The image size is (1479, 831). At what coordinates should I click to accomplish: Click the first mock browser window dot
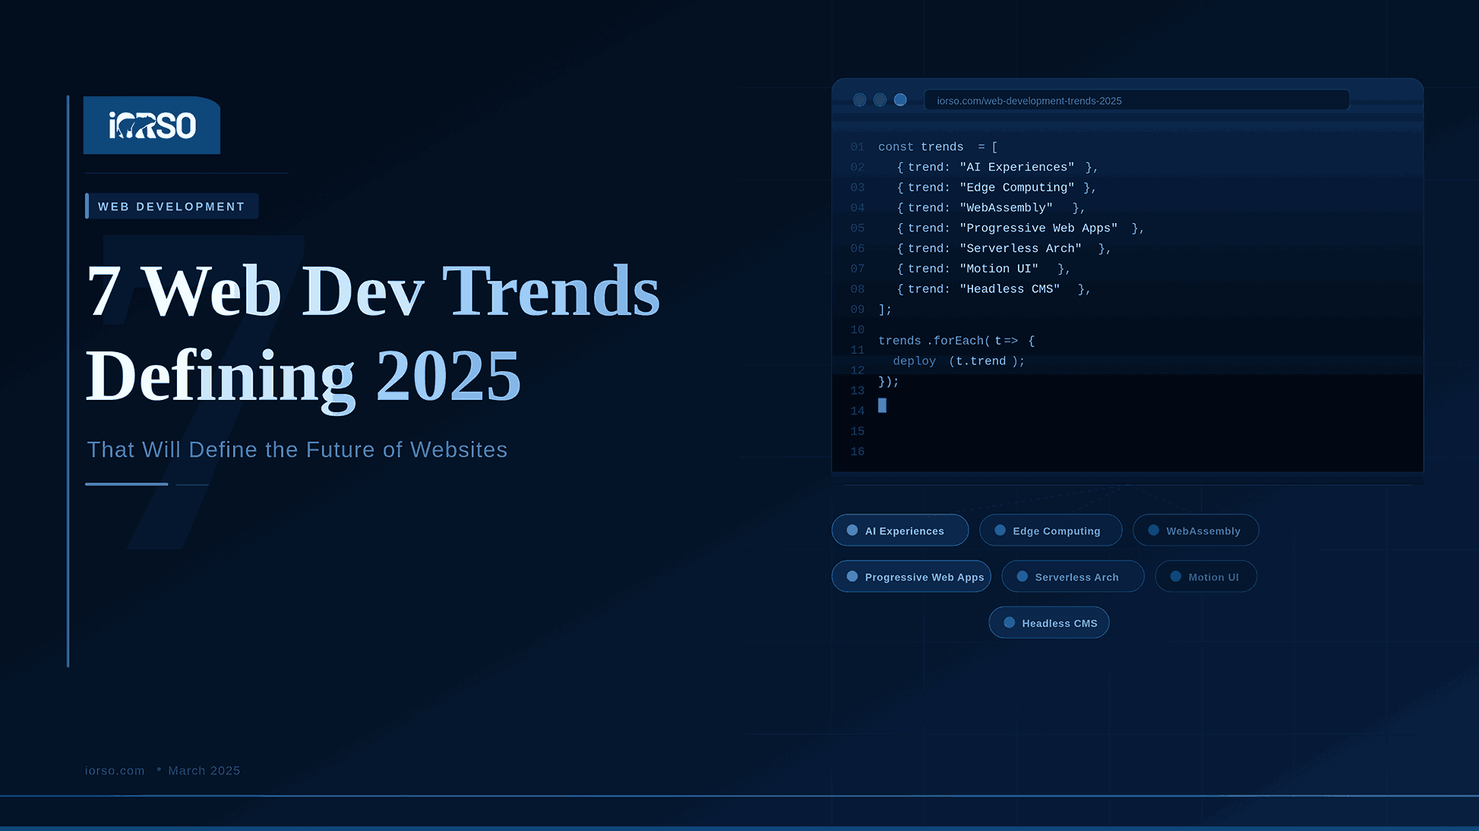(x=859, y=100)
